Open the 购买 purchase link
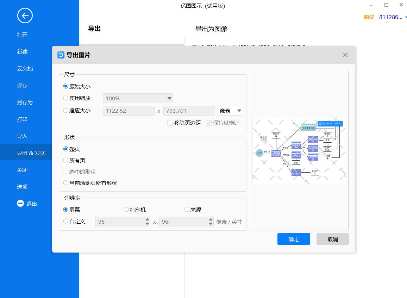 point(368,17)
